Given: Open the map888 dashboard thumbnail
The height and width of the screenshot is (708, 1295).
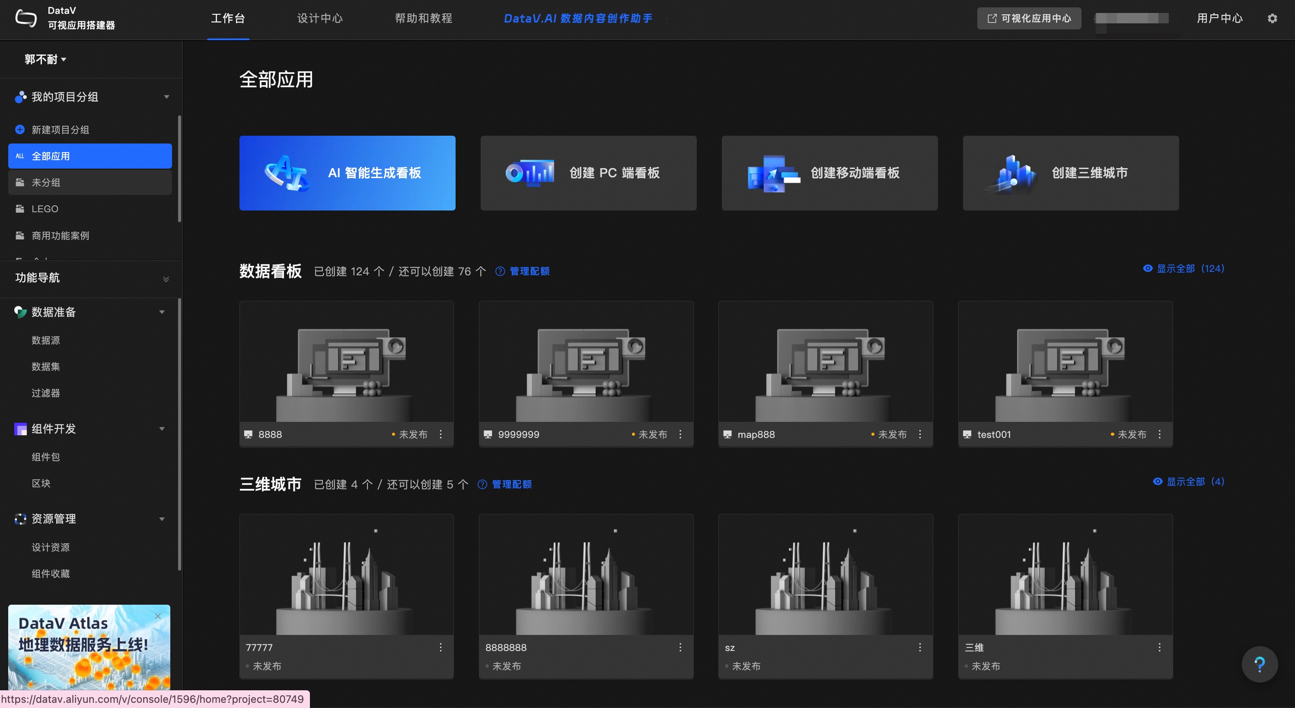Looking at the screenshot, I should click(826, 362).
